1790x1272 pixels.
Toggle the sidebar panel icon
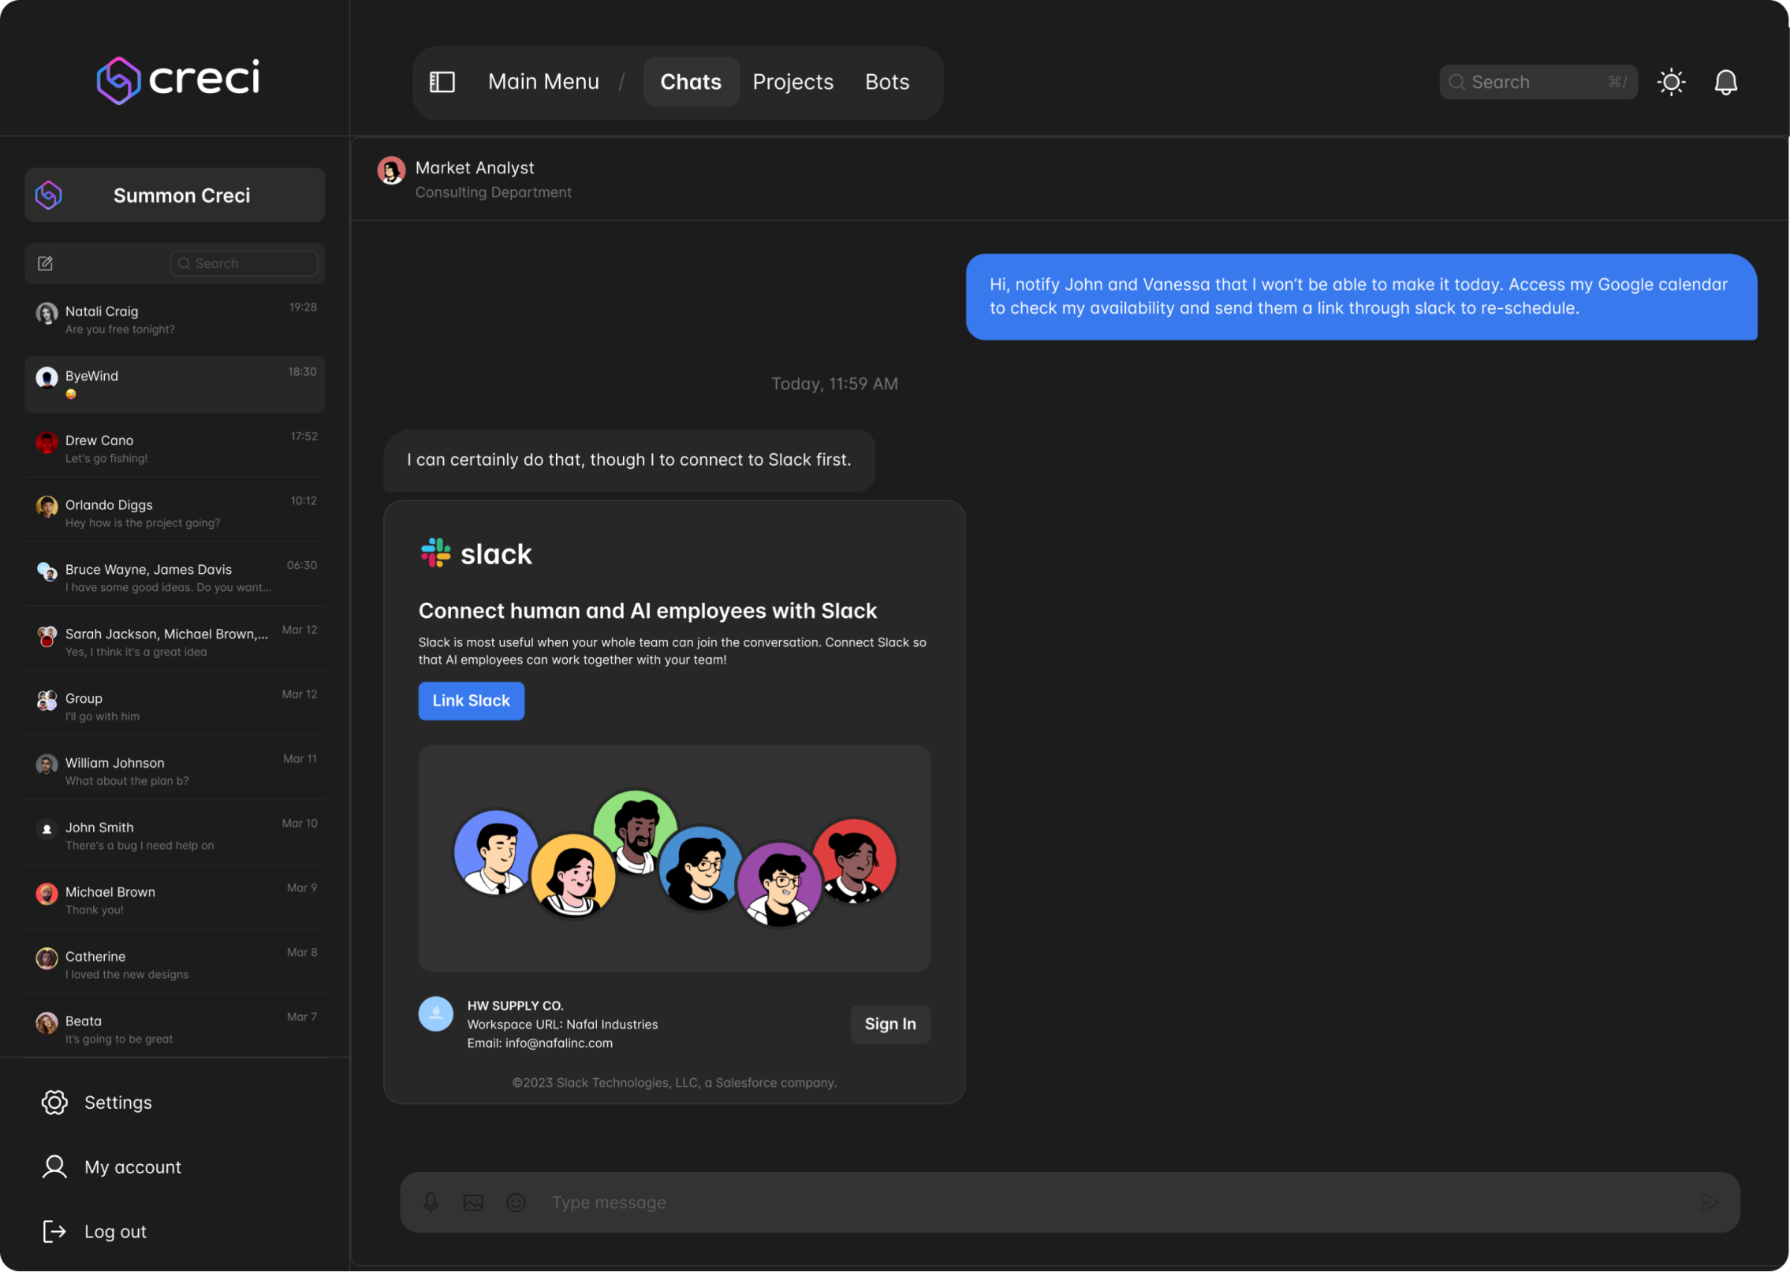click(442, 82)
